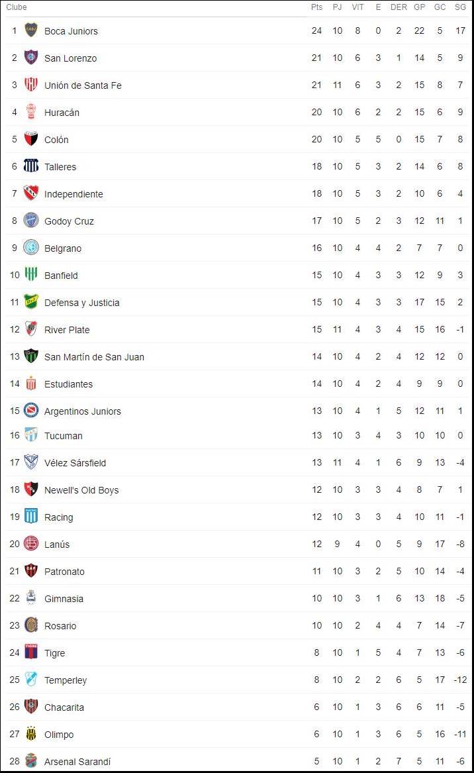Click the River Plate club crest

(30, 329)
